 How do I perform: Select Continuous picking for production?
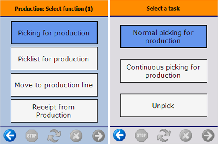(164, 71)
